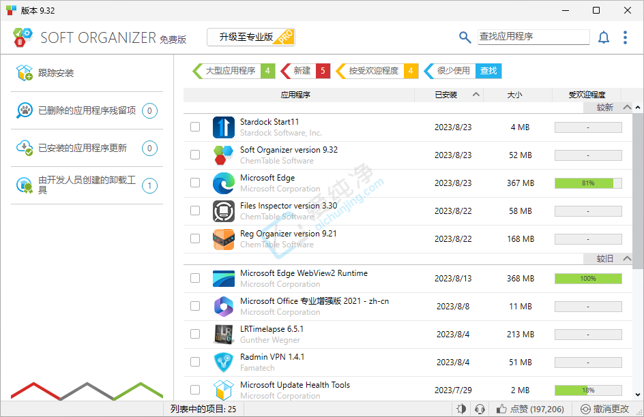Check the Microsoft Edge checkbox
The image size is (644, 417).
(x=195, y=183)
